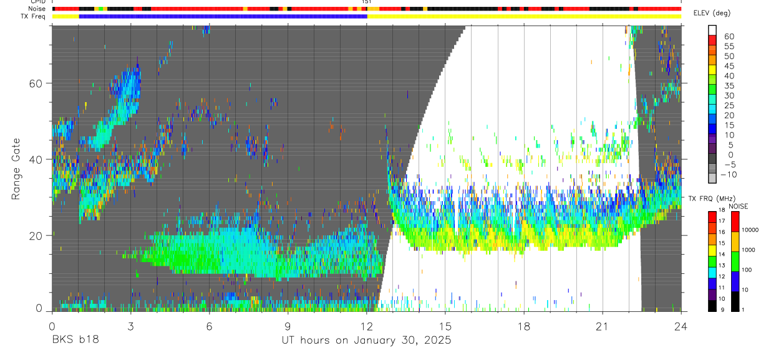Click the TX FRQ label 9
This screenshot has width=766, height=353.
coord(723,311)
